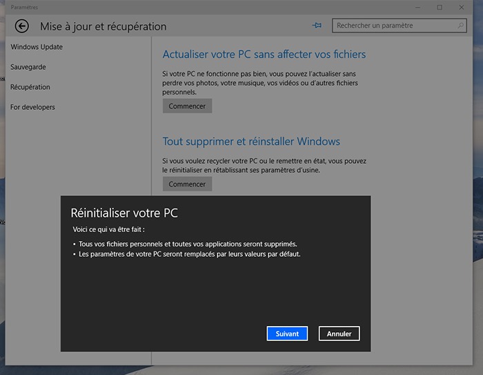Click the Voici ce qui va être fait text
The height and width of the screenshot is (375, 483).
tap(108, 229)
